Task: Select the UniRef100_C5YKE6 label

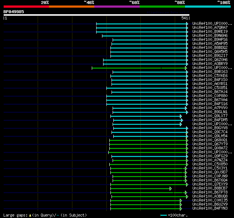Action: [210, 76]
